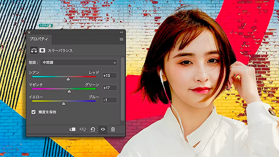Click the +13 cyan-red value field
Screen dimensions: 279x157
pyautogui.click(x=110, y=76)
